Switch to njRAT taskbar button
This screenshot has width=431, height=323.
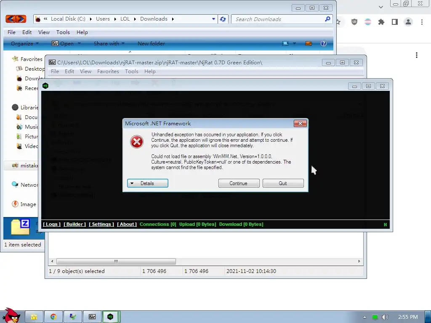click(111, 317)
